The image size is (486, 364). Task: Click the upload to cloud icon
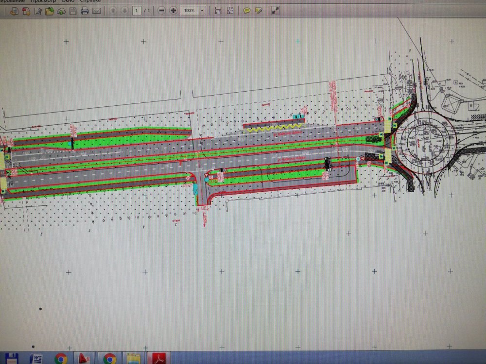coord(61,11)
